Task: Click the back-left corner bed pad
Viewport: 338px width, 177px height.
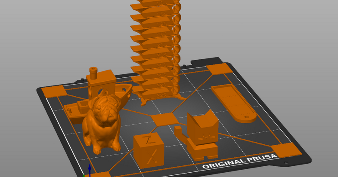Action: (x=53, y=91)
